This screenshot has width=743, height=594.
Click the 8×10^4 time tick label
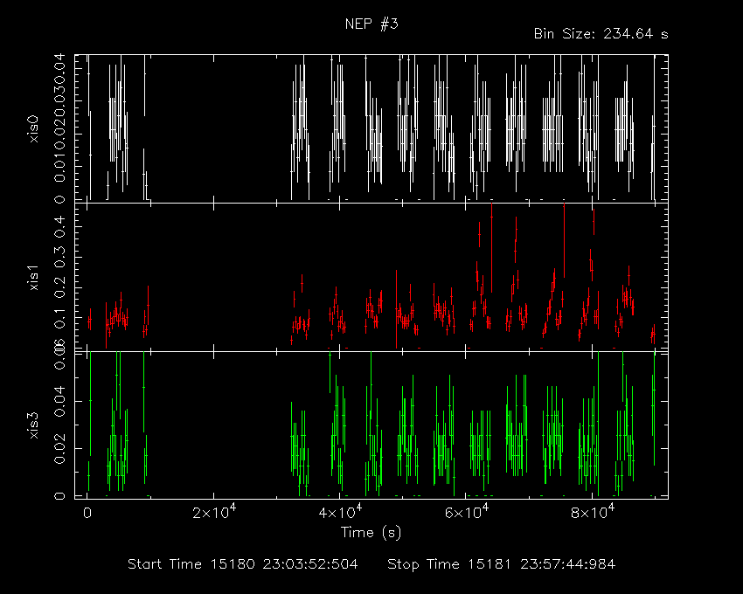click(x=593, y=512)
